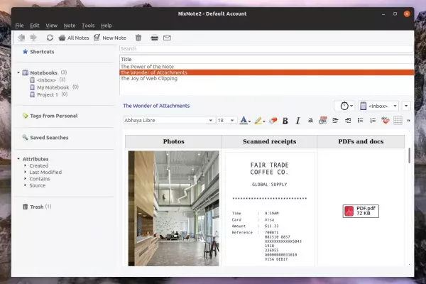Insert a table using the grid icon
This screenshot has width=426, height=284.
pos(398,121)
